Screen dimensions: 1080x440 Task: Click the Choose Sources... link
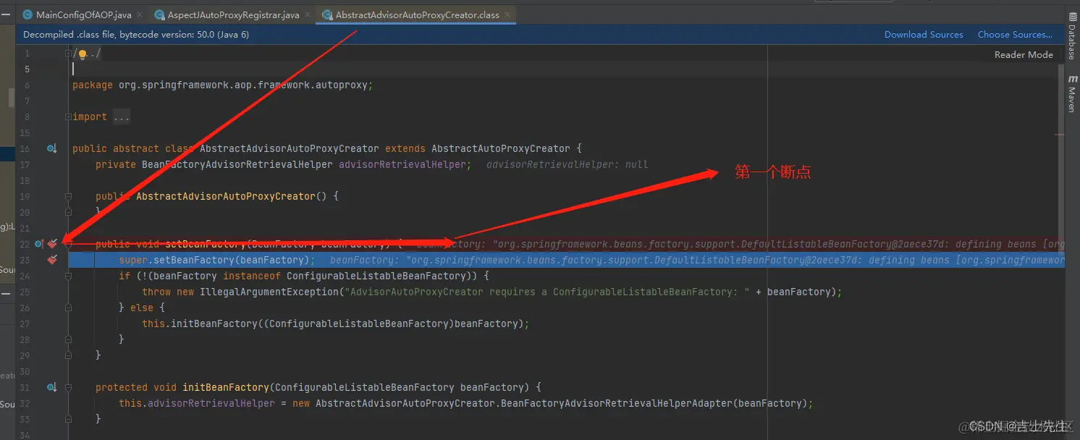[x=1015, y=35]
